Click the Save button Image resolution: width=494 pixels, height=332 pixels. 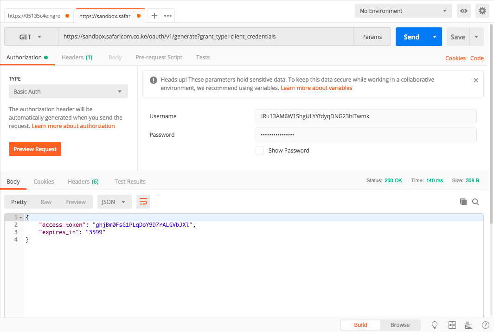458,37
